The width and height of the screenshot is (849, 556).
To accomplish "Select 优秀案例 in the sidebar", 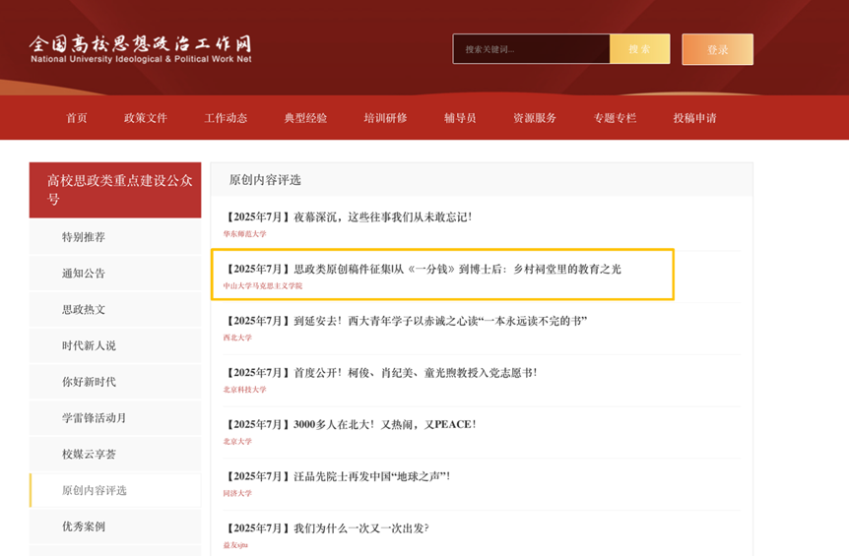I will click(x=84, y=526).
